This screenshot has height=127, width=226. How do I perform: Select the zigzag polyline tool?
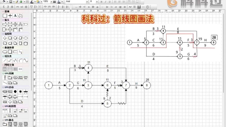[15, 60]
